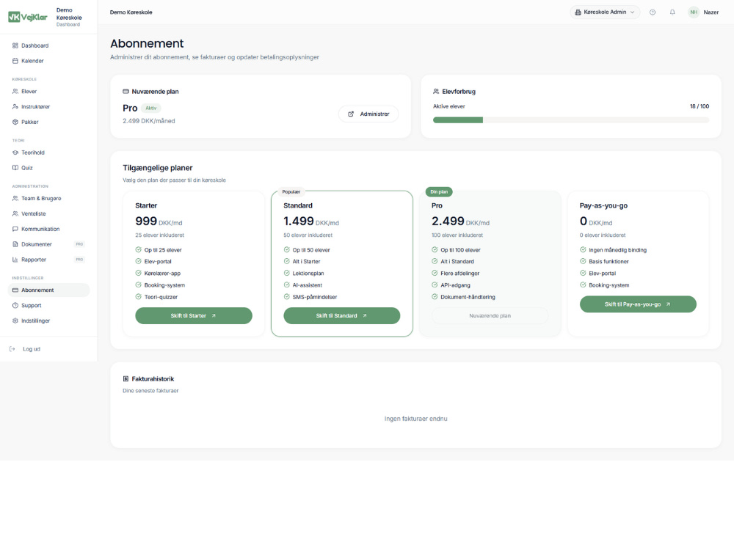
Task: Open Kommunikation menu item
Action: [48, 229]
